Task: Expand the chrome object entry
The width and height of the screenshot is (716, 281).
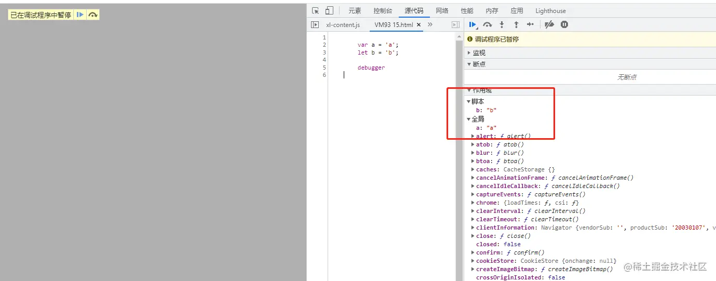Action: [x=472, y=203]
